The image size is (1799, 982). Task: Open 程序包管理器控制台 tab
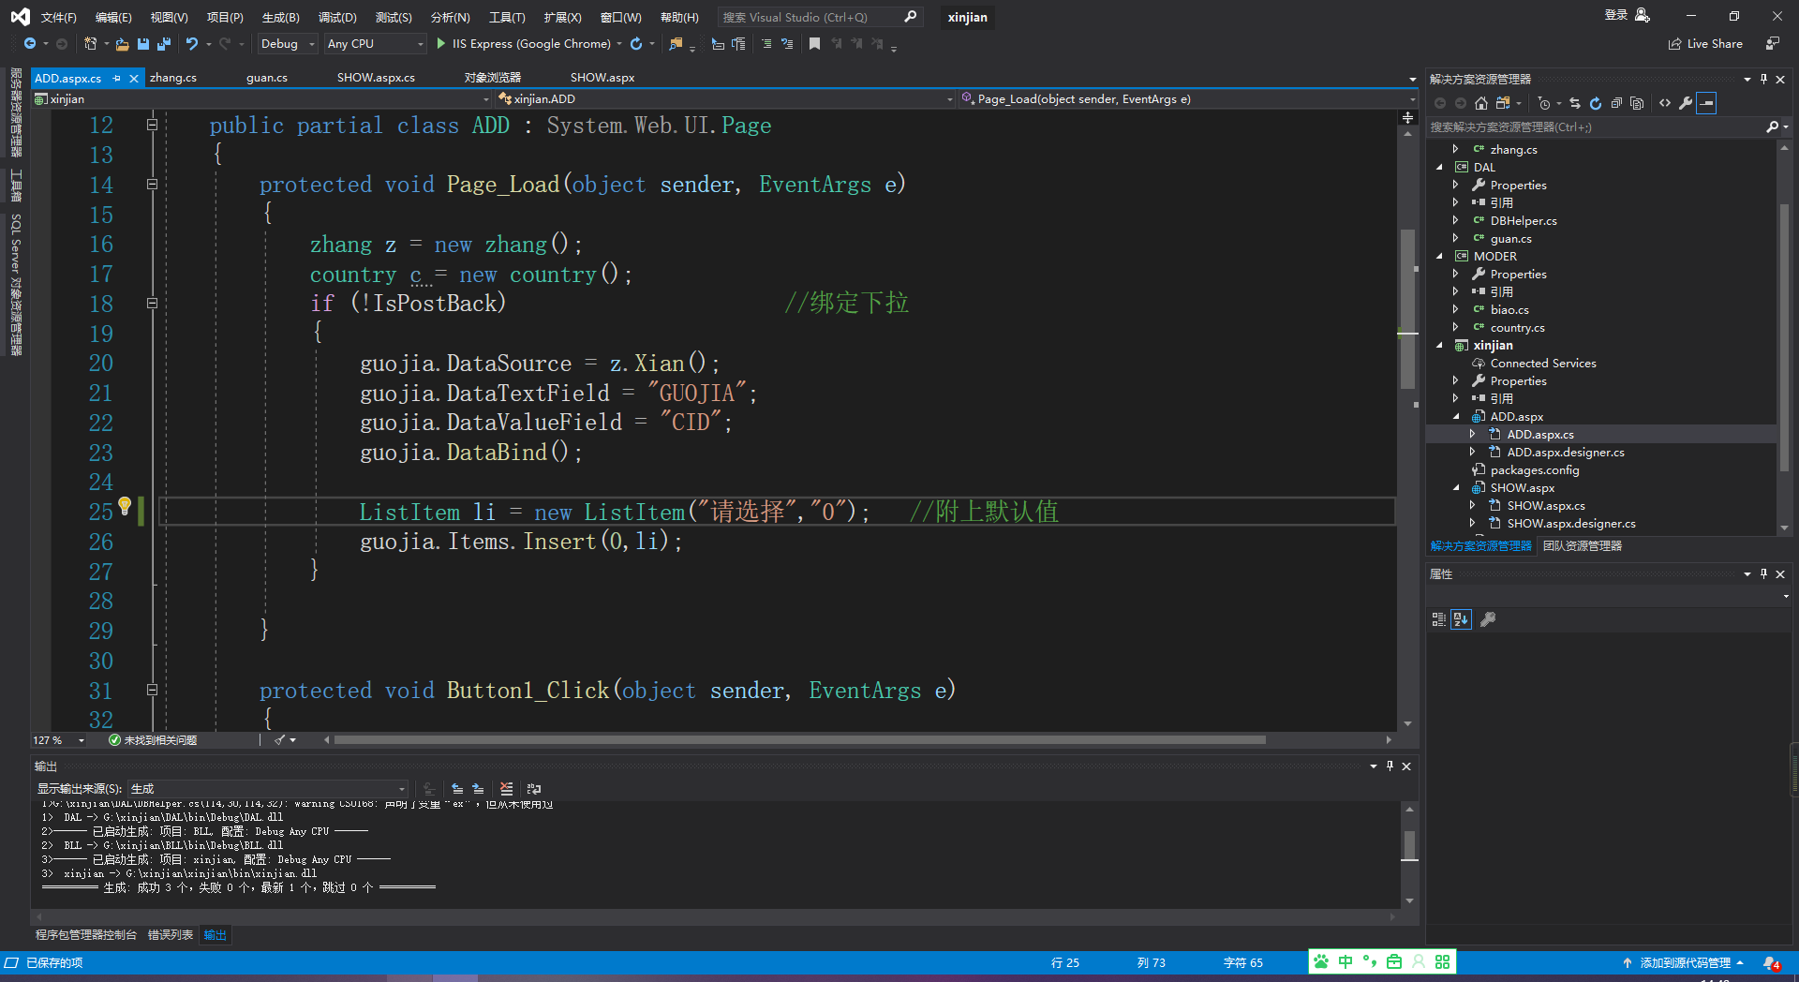(86, 935)
